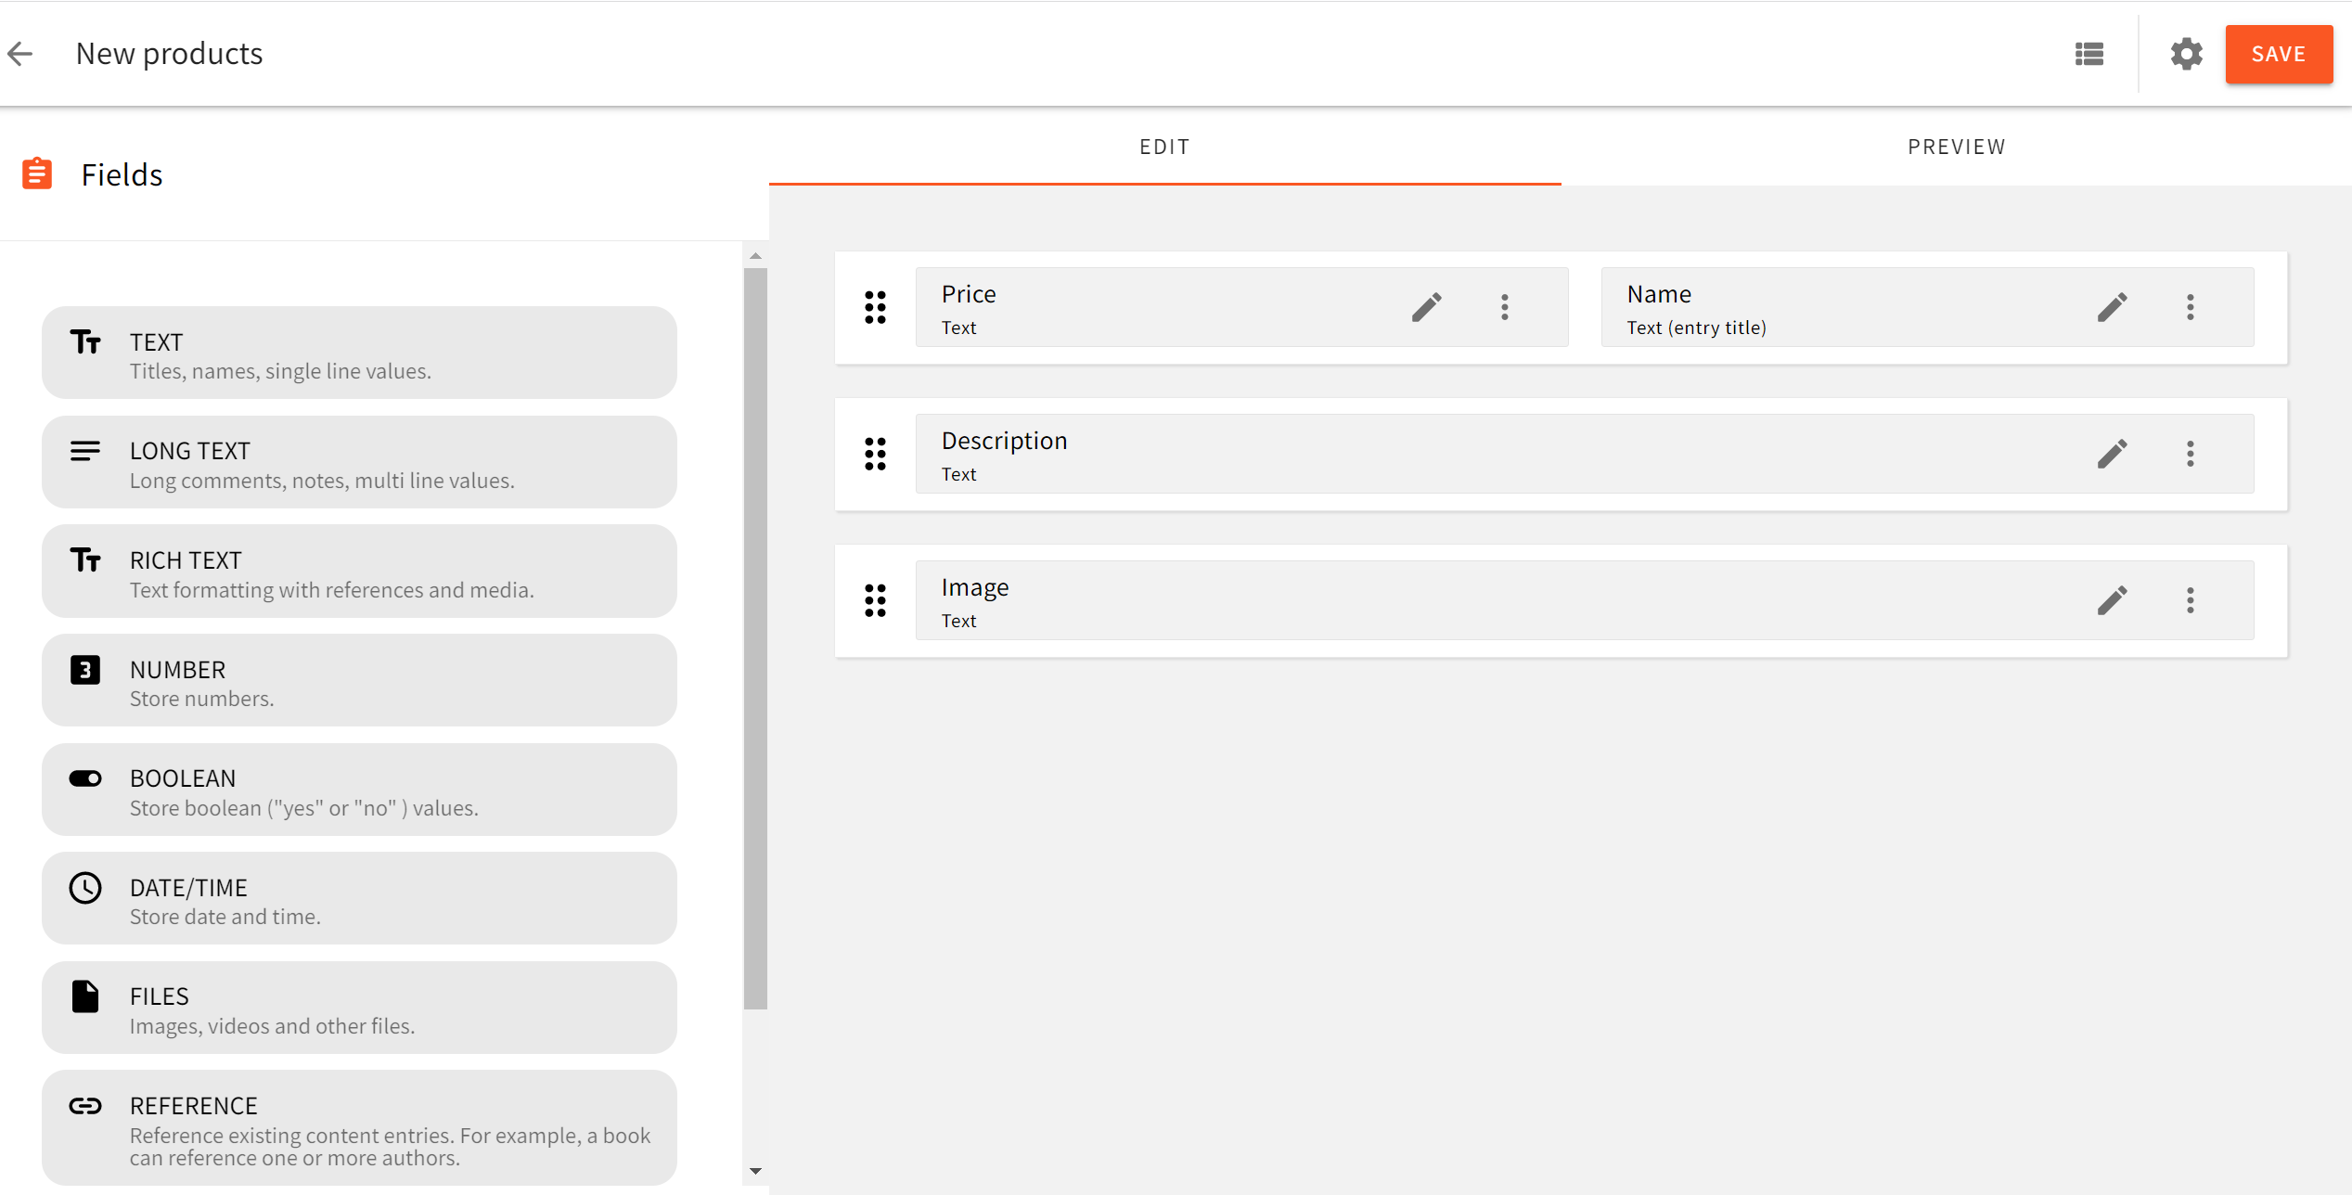Go back using the left arrow

click(x=20, y=54)
